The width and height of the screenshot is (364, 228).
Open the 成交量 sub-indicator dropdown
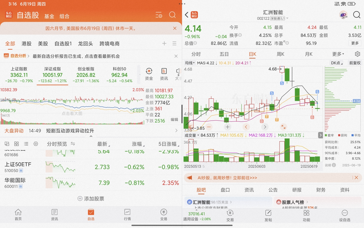click(192, 135)
